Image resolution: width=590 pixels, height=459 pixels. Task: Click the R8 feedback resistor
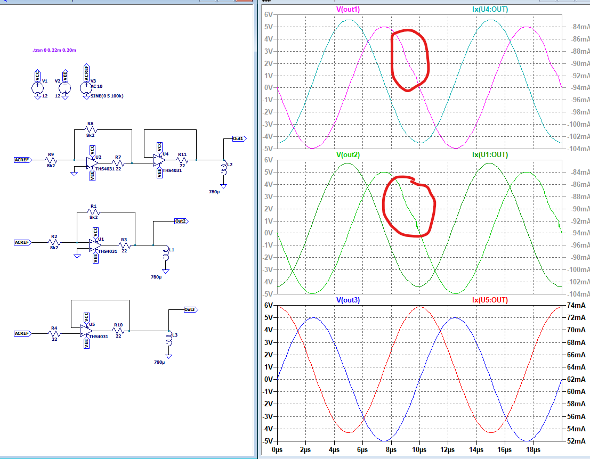coord(91,129)
